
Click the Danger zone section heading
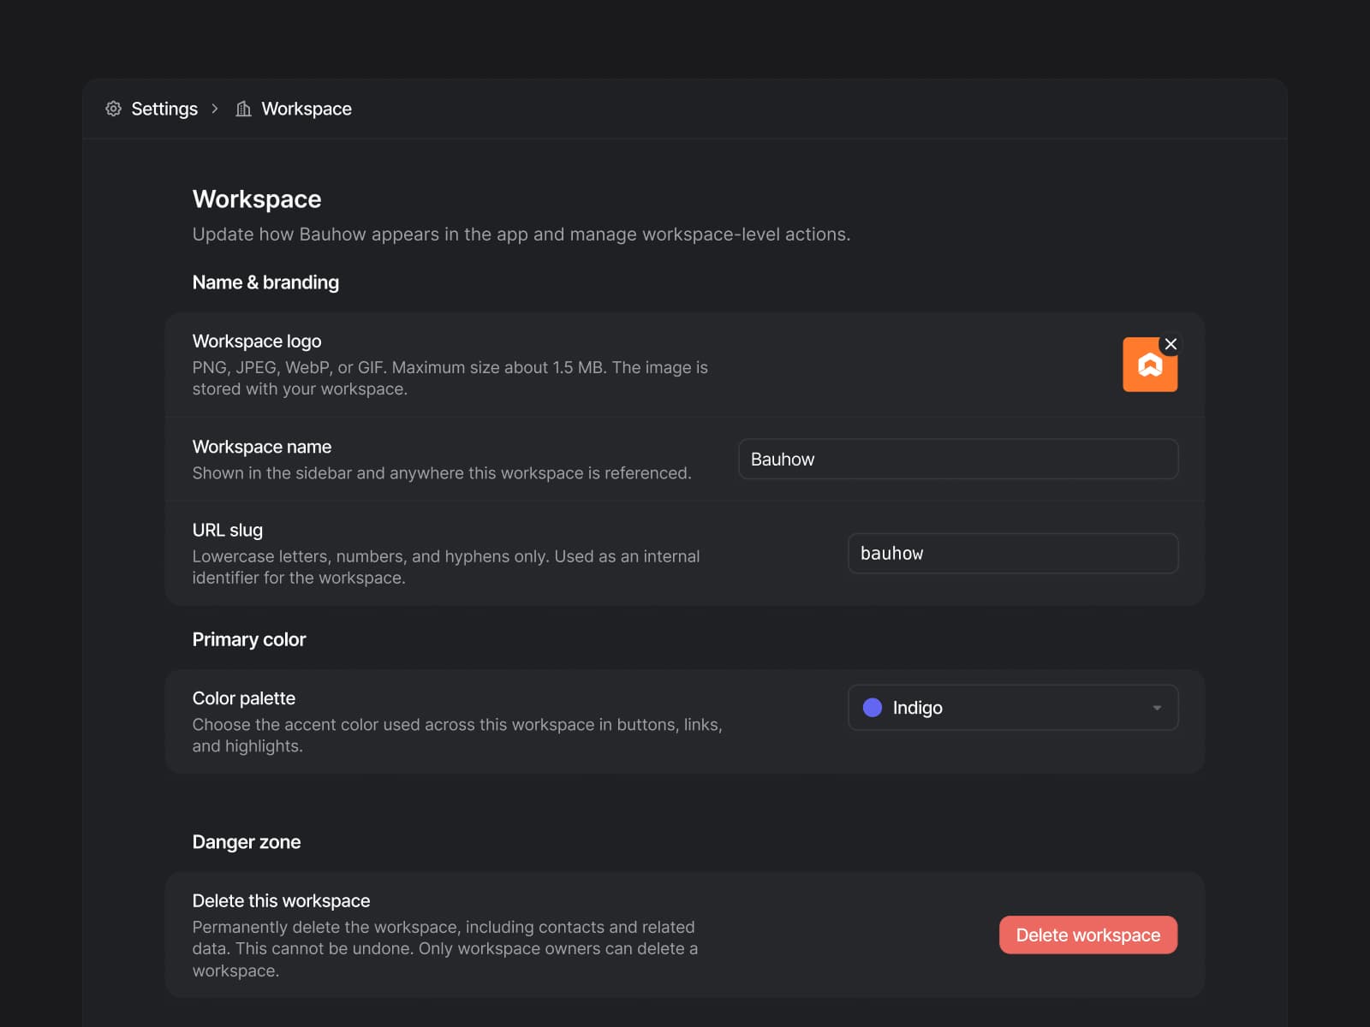247,842
